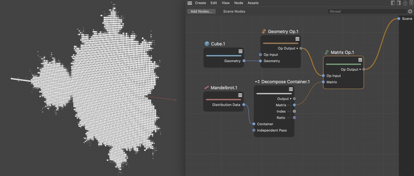The width and height of the screenshot is (414, 176).
Task: Click into the Reveal search field
Action: coord(367,11)
